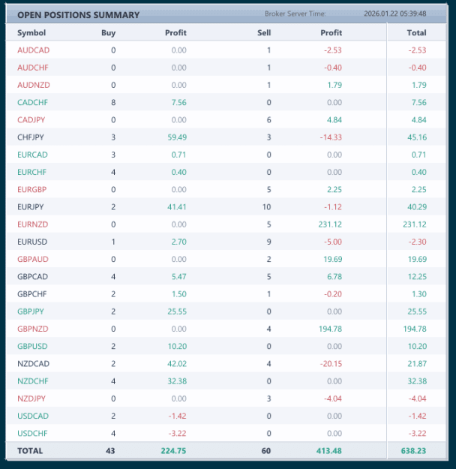Select the NZDJPY symbol

point(31,398)
